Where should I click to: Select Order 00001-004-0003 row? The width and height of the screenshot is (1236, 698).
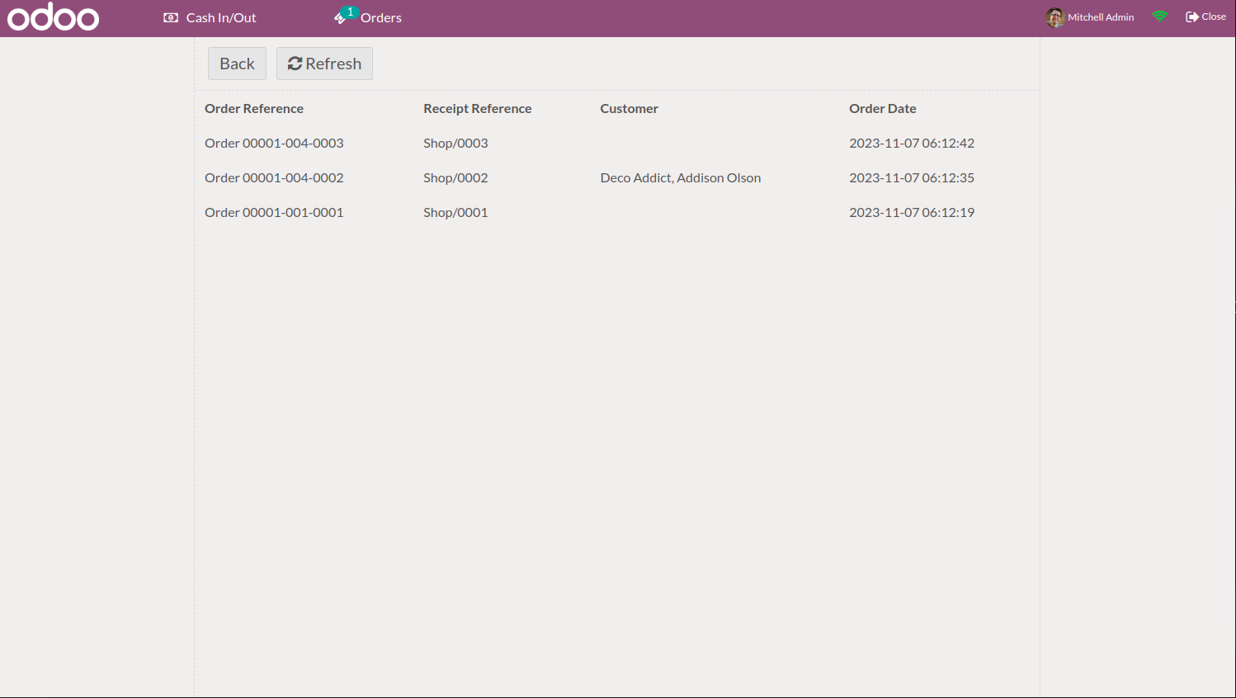coord(617,143)
